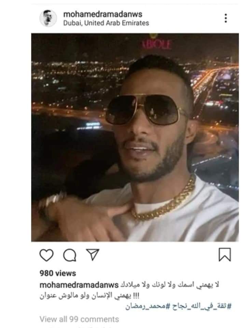The image size is (250, 328).
Task: Save the post with the bookmark icon
Action: [225, 255]
